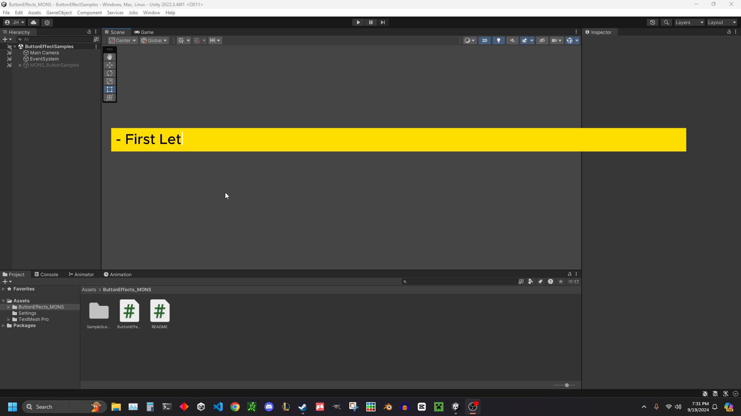Open the Layers dropdown
741x416 pixels.
click(689, 22)
